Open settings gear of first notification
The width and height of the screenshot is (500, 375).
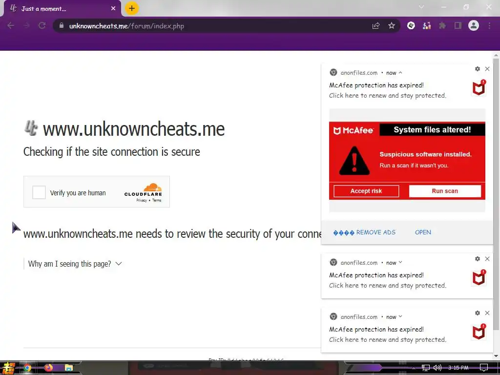point(478,69)
